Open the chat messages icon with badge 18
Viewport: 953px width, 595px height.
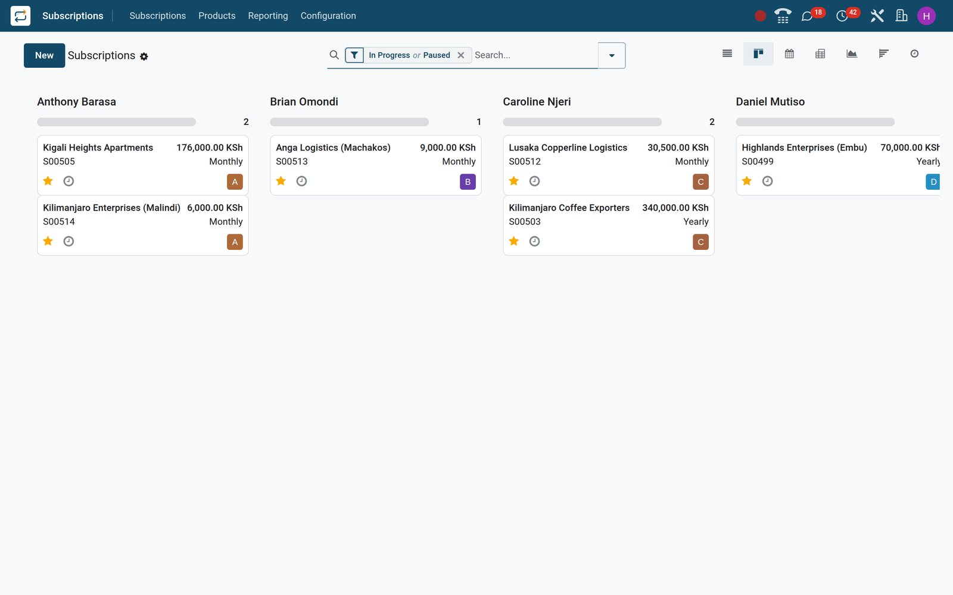pos(808,16)
